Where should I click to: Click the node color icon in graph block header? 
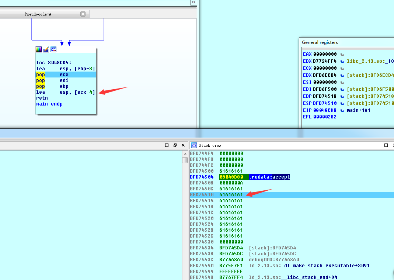click(x=39, y=49)
